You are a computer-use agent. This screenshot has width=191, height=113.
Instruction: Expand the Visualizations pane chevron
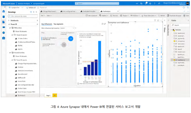(x=168, y=21)
